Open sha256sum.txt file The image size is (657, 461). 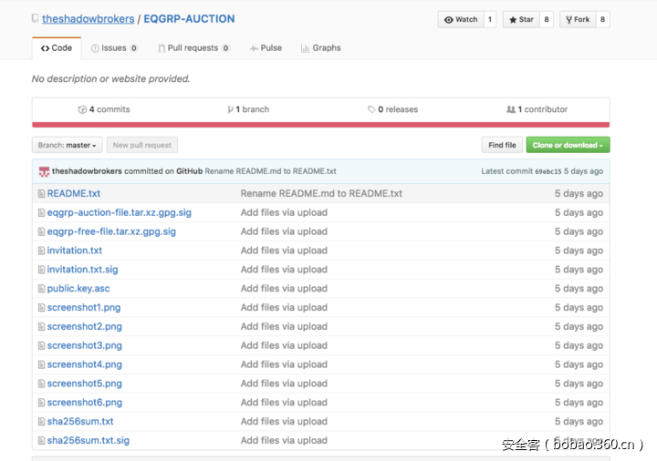coord(80,422)
